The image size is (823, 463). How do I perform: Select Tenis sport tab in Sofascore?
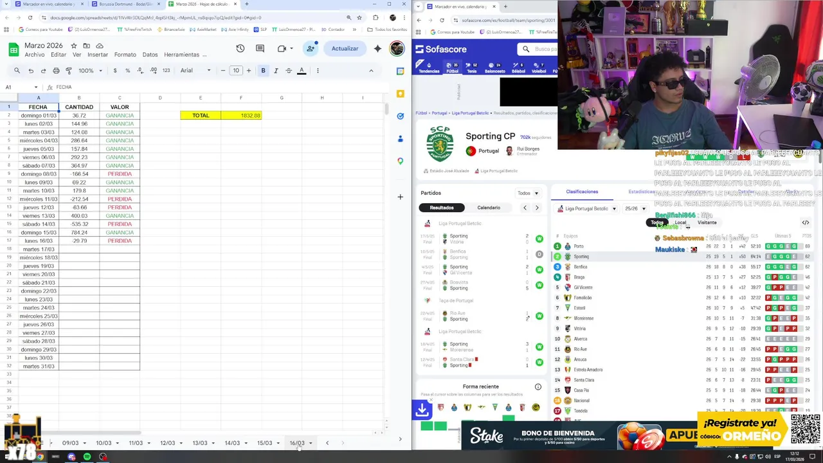click(x=472, y=68)
